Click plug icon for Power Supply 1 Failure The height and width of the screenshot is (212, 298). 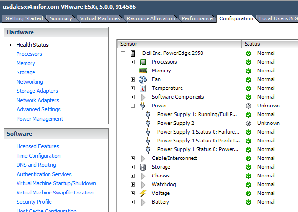tap(148, 132)
